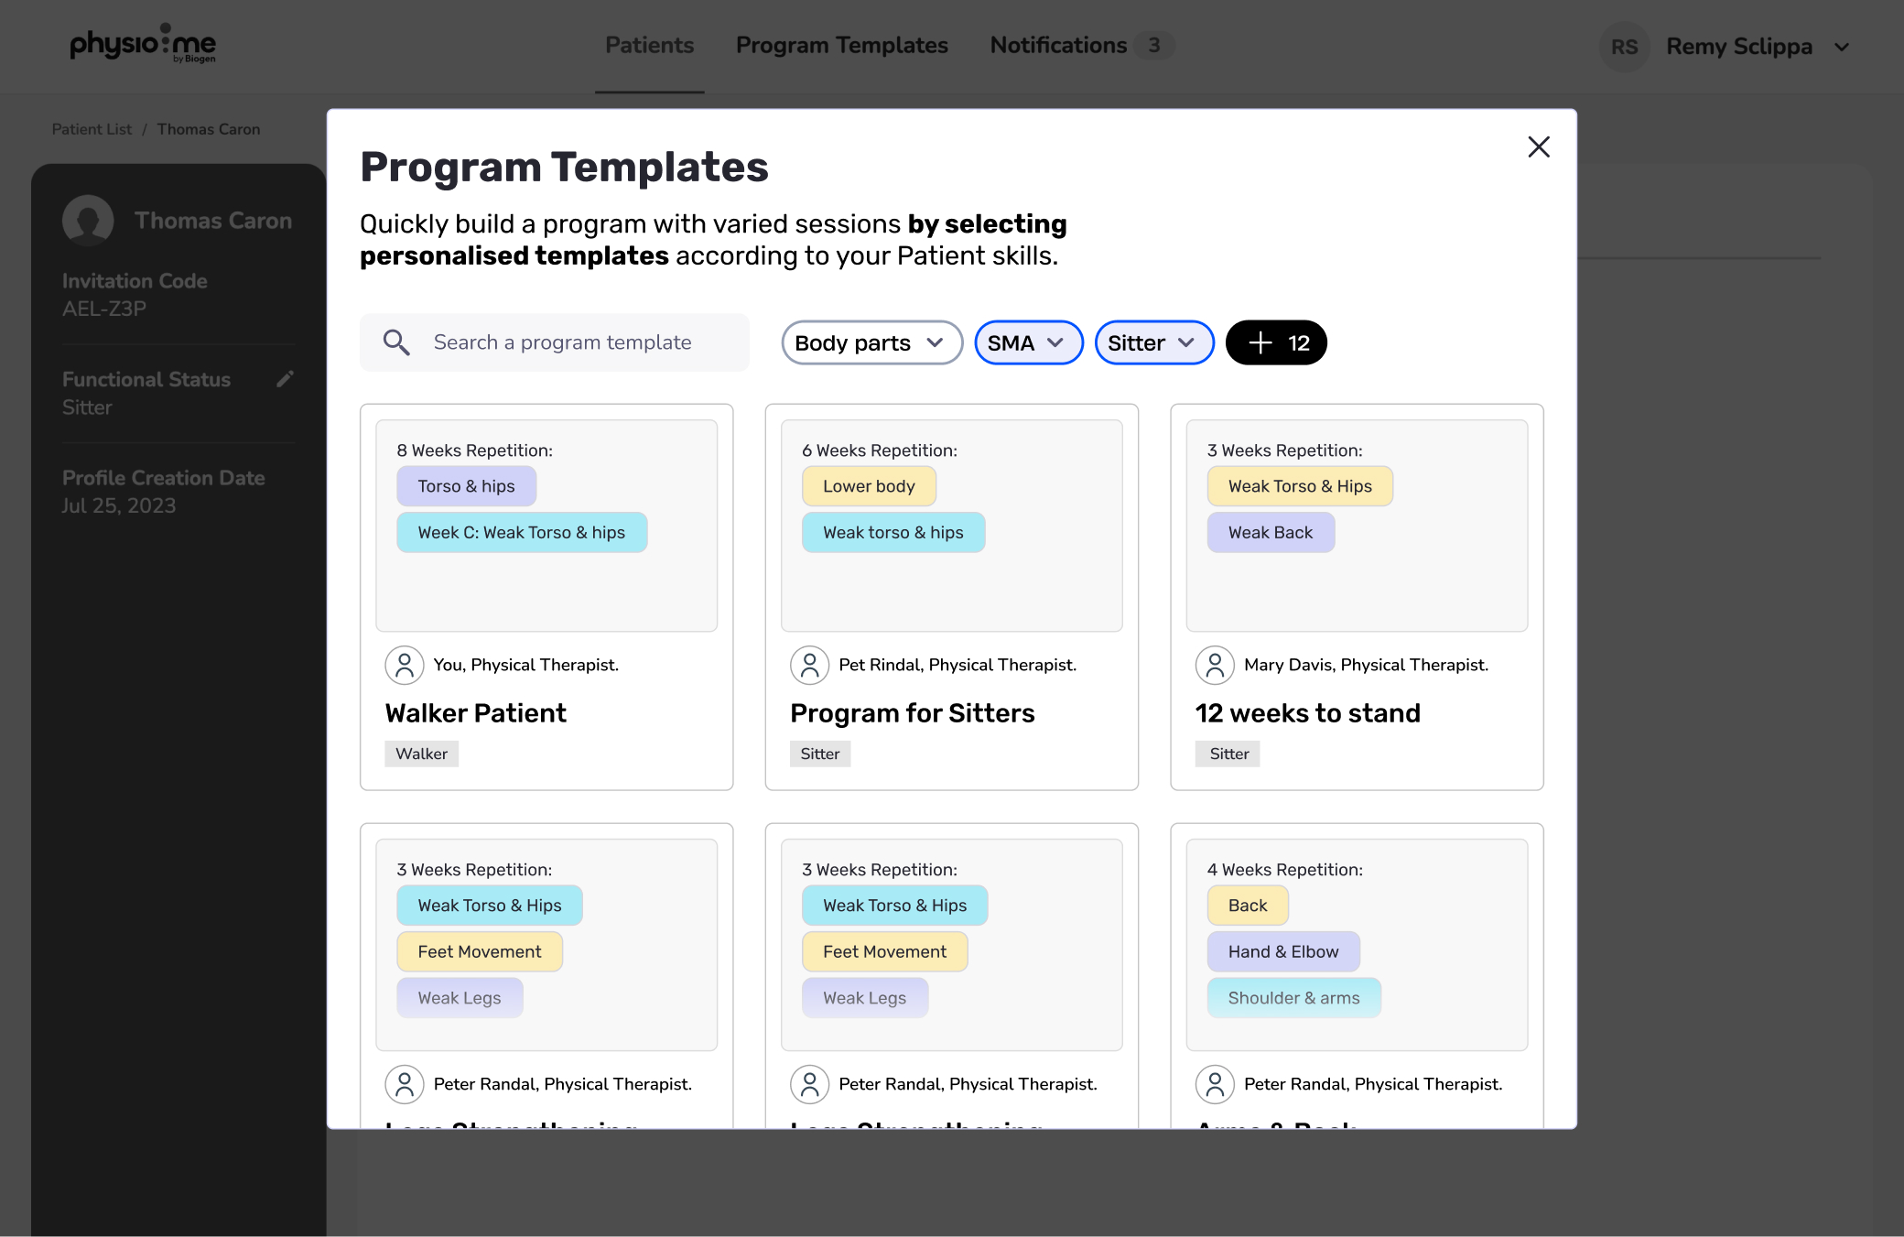
Task: Click the yellow Lower body tag
Action: (x=868, y=486)
